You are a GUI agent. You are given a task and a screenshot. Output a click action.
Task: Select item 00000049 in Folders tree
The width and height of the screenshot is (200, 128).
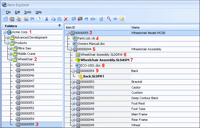[27, 92]
